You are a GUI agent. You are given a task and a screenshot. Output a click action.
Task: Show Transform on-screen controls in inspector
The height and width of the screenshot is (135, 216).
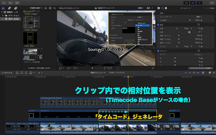198,25
